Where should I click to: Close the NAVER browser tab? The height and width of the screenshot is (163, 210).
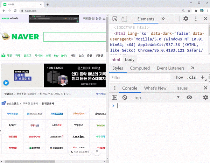coord(41,5)
